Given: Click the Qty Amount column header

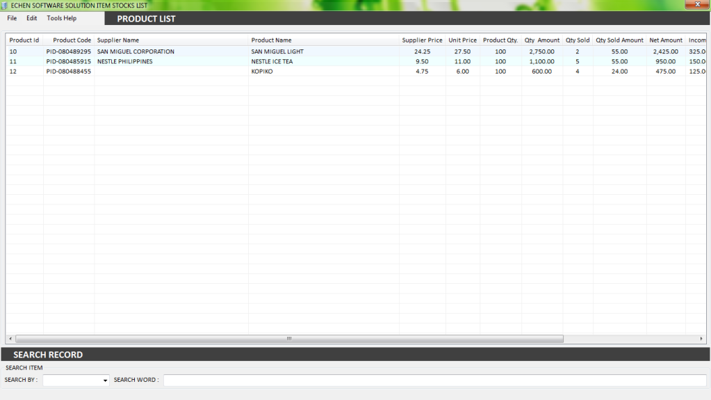Looking at the screenshot, I should [542, 40].
